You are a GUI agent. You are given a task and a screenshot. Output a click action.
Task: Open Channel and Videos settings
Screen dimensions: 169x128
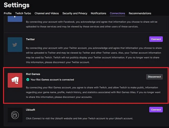47,13
